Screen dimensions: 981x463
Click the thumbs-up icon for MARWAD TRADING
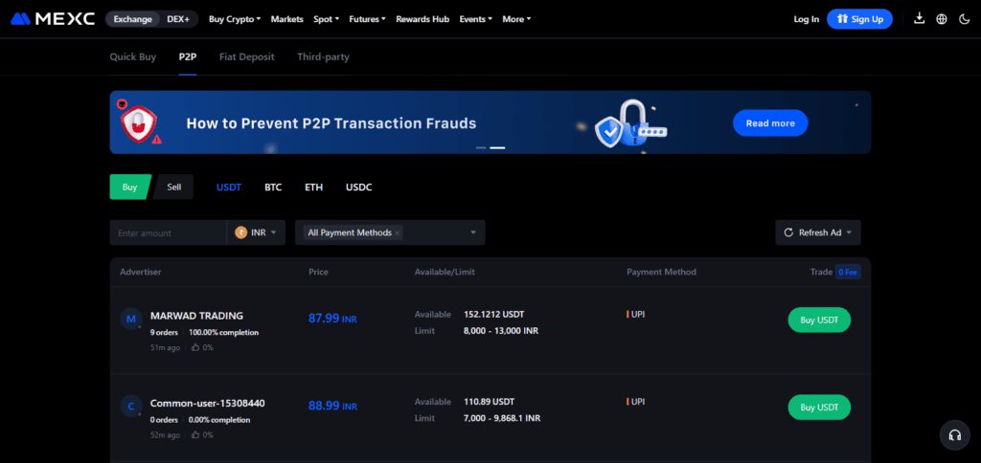tap(195, 347)
